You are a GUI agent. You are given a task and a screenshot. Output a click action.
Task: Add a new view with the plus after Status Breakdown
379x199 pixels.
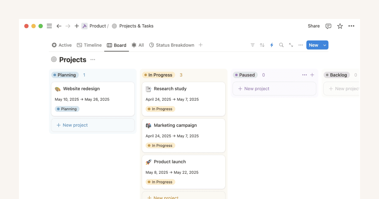[201, 45]
